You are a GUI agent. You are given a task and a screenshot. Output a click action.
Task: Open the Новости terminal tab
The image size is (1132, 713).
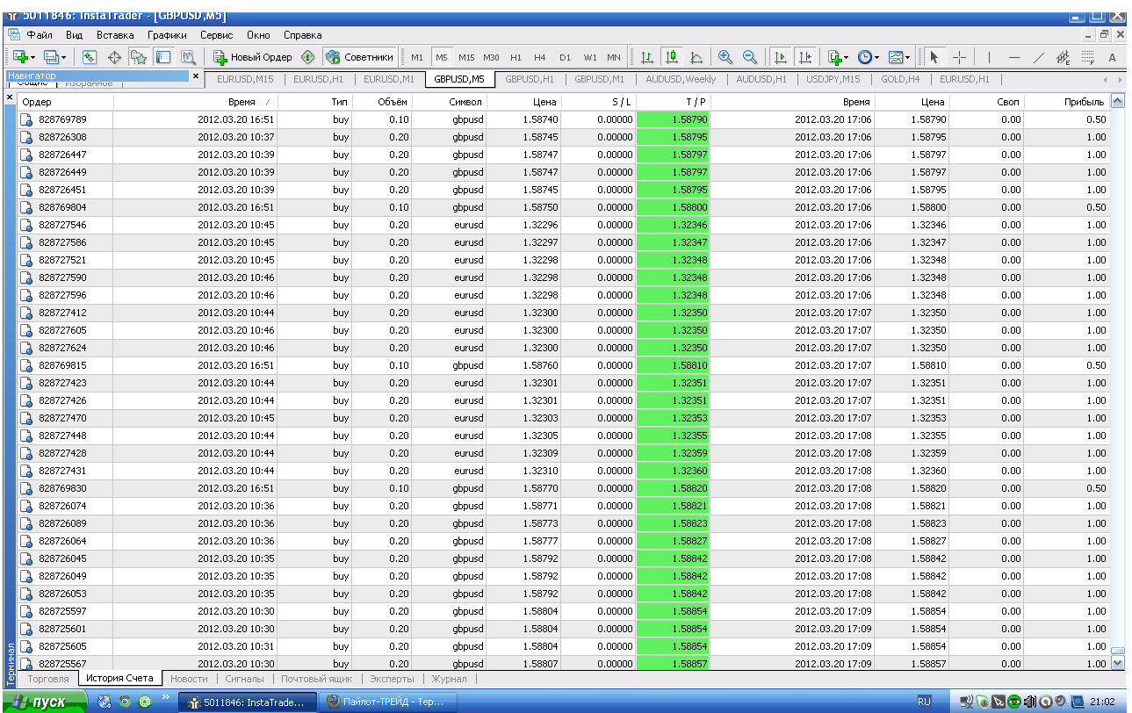click(189, 679)
